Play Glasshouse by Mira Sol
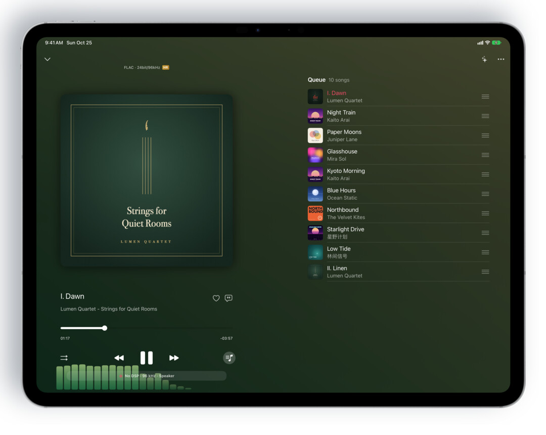Image resolution: width=546 pixels, height=435 pixels. tap(398, 155)
